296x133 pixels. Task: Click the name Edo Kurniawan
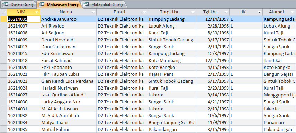pyautogui.click(x=57, y=53)
